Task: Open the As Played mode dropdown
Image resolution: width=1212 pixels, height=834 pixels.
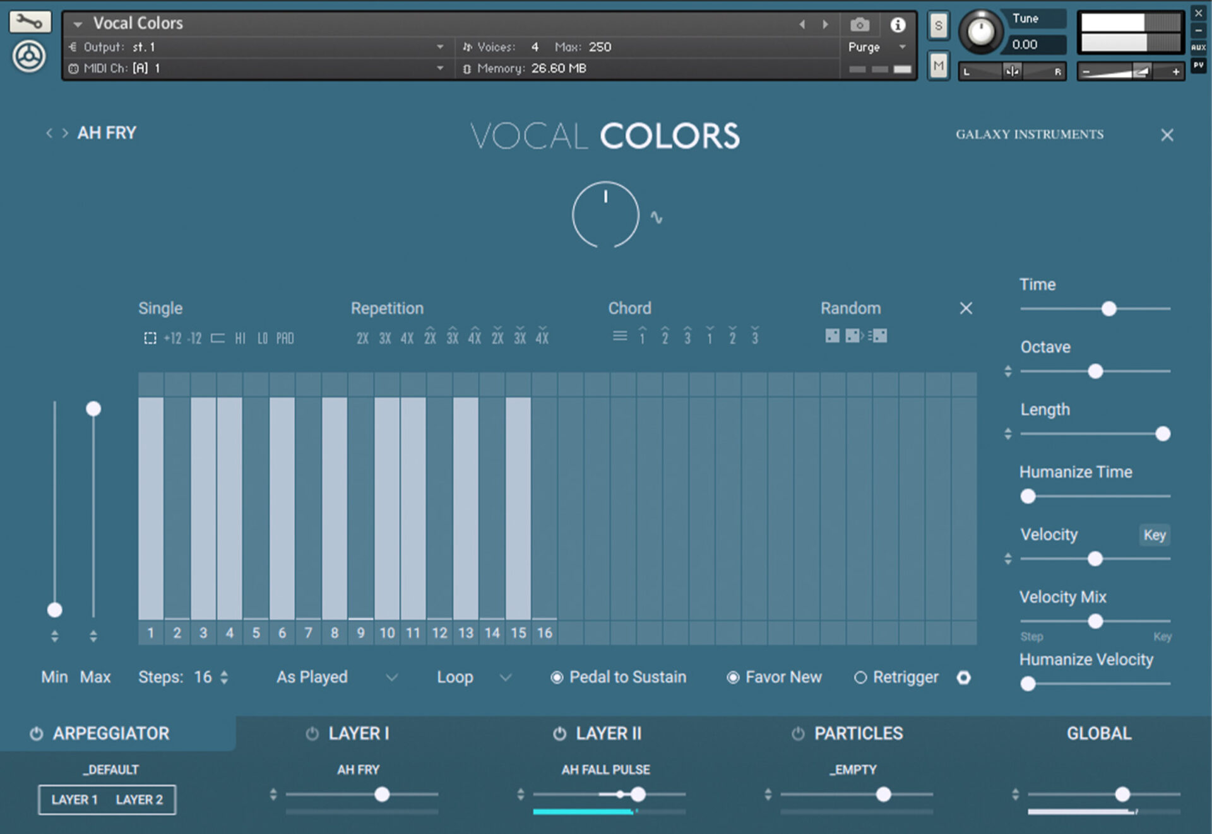Action: click(391, 677)
